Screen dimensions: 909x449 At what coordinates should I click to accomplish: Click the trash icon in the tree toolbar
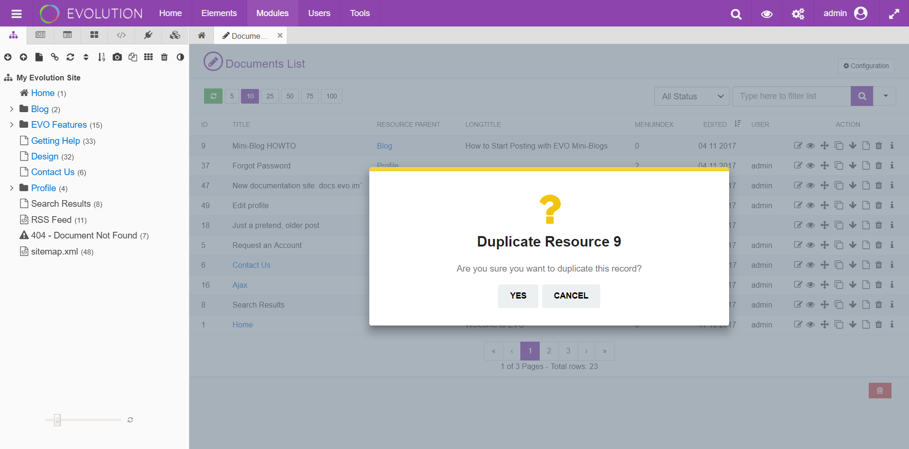(x=164, y=57)
